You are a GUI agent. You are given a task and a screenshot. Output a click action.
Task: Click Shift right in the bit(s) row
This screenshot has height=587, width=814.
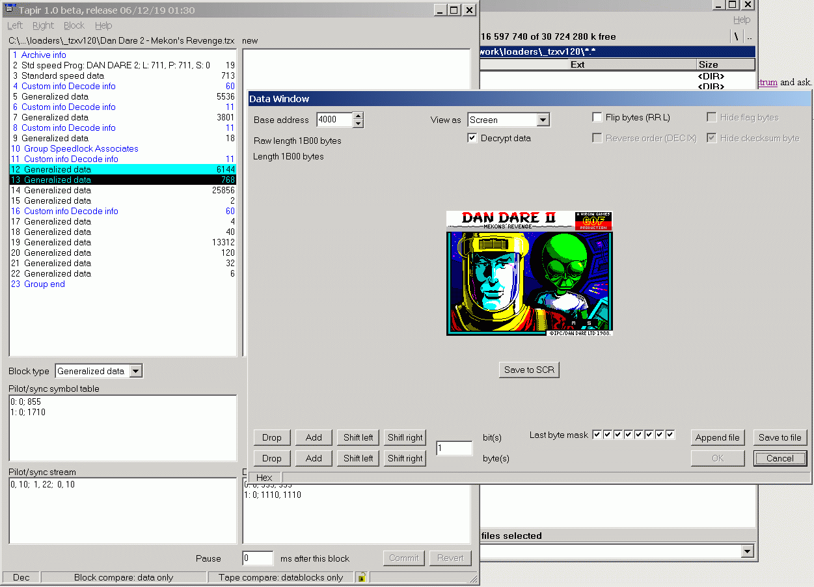(405, 437)
